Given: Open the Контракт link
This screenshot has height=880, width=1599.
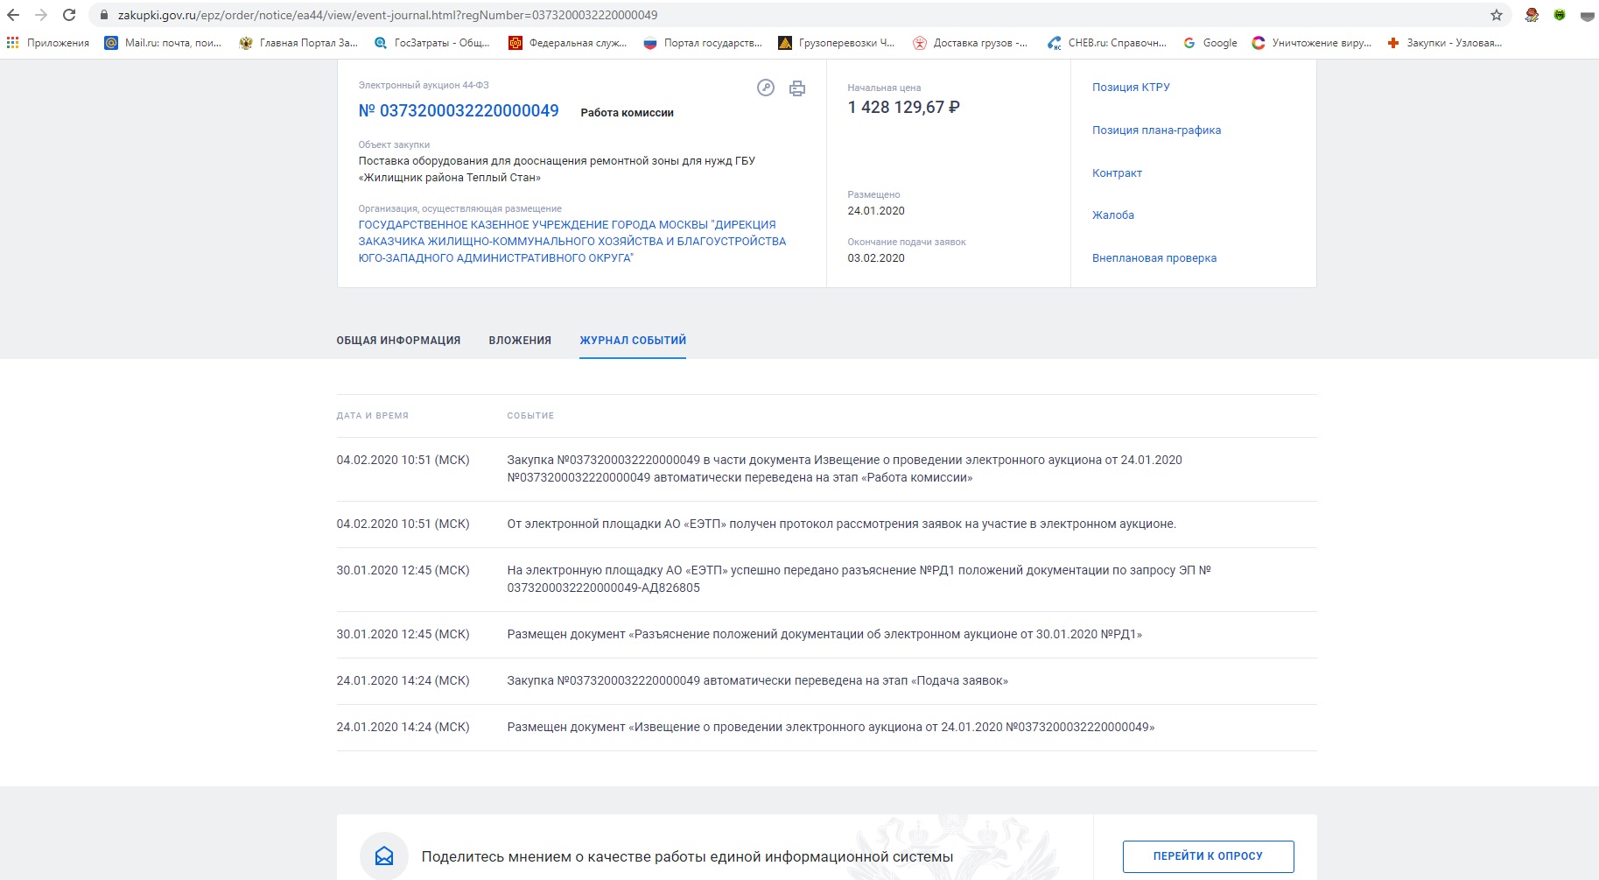Looking at the screenshot, I should (x=1117, y=173).
